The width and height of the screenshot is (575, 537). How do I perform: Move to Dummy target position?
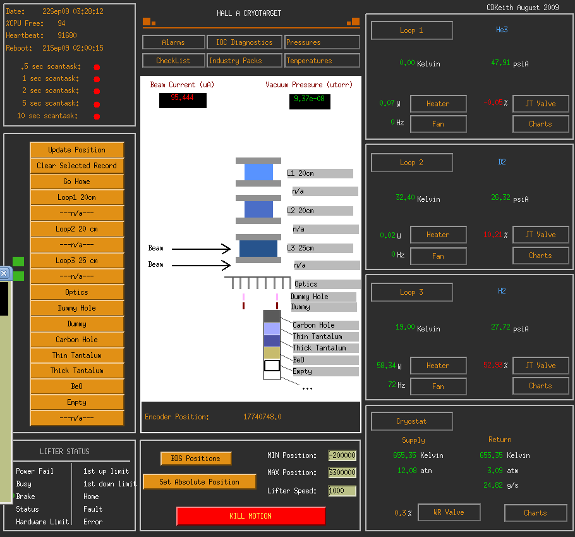pos(77,323)
